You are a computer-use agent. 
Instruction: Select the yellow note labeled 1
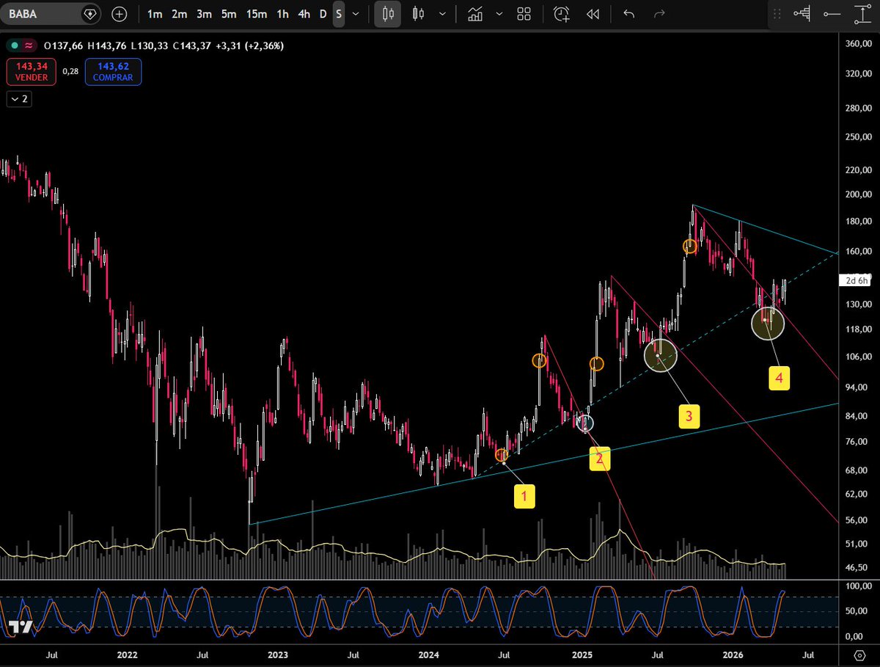click(x=524, y=497)
